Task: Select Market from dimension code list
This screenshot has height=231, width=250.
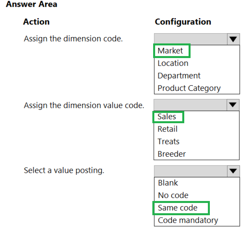Action: tap(170, 51)
